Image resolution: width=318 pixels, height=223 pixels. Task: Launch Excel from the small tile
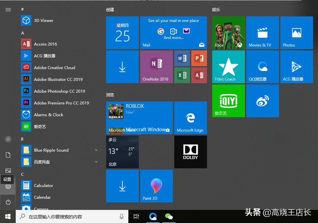coord(182,75)
